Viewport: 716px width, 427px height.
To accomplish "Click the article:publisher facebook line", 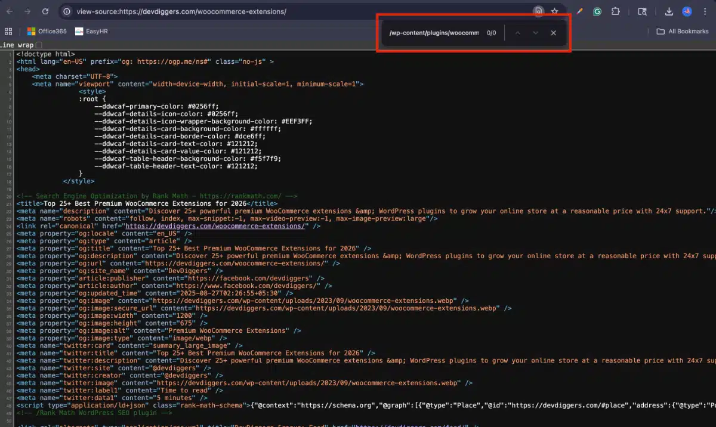I will point(170,279).
